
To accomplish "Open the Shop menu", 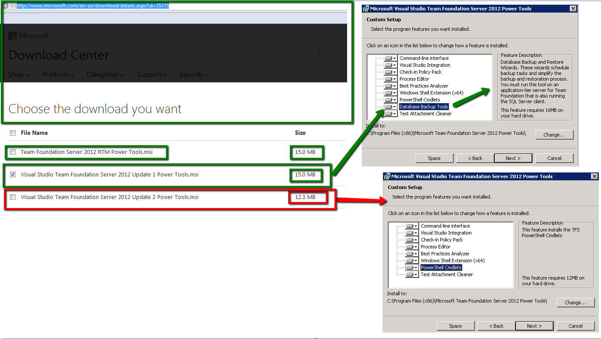I will tap(19, 75).
